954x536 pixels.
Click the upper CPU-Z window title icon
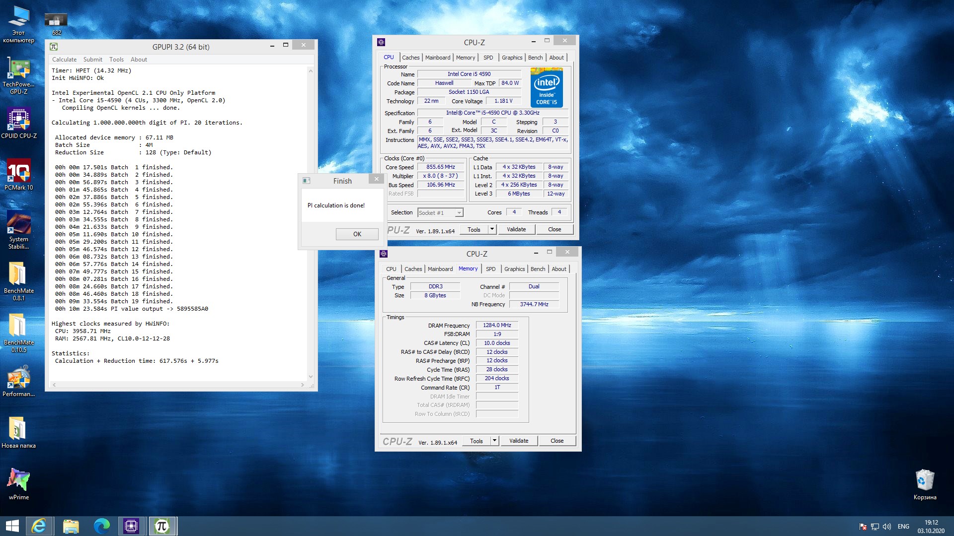(381, 42)
